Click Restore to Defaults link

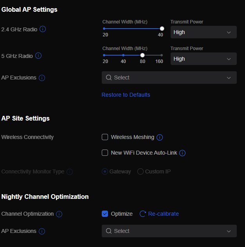(126, 95)
